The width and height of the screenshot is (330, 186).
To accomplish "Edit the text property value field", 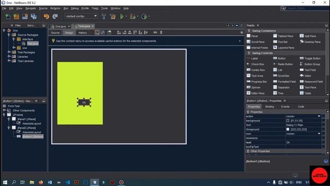I will pyautogui.click(x=303, y=143).
